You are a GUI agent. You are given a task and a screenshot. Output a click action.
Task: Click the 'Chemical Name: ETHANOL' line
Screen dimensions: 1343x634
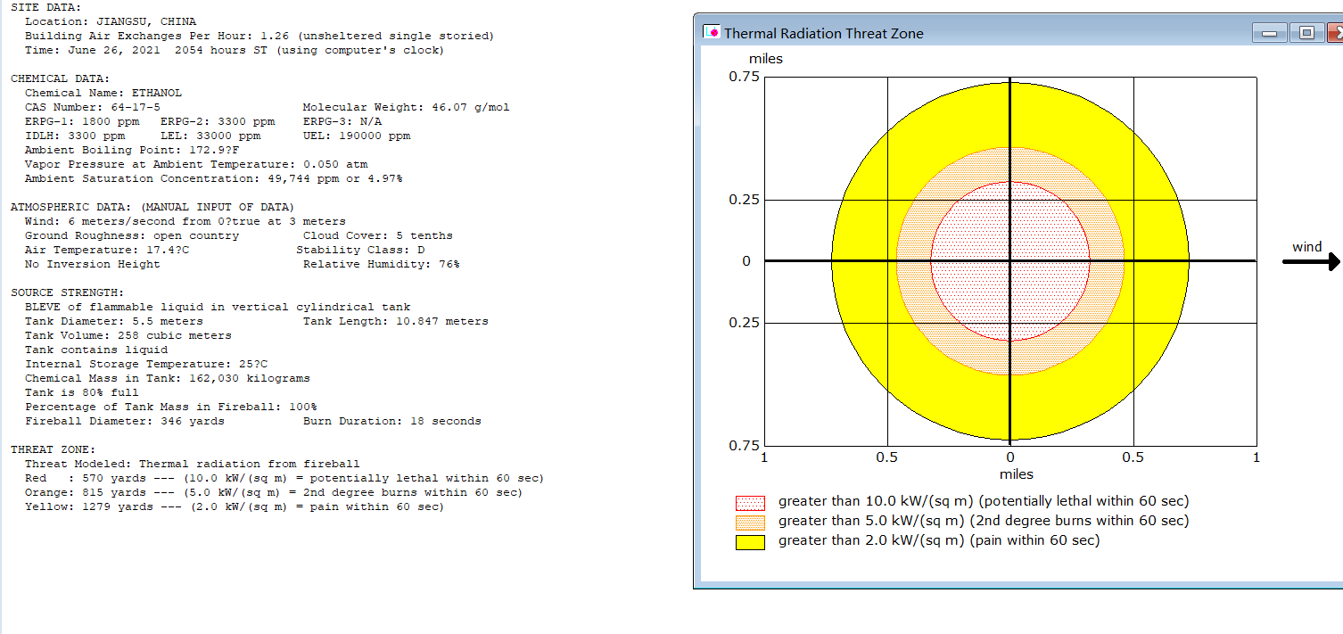(103, 93)
